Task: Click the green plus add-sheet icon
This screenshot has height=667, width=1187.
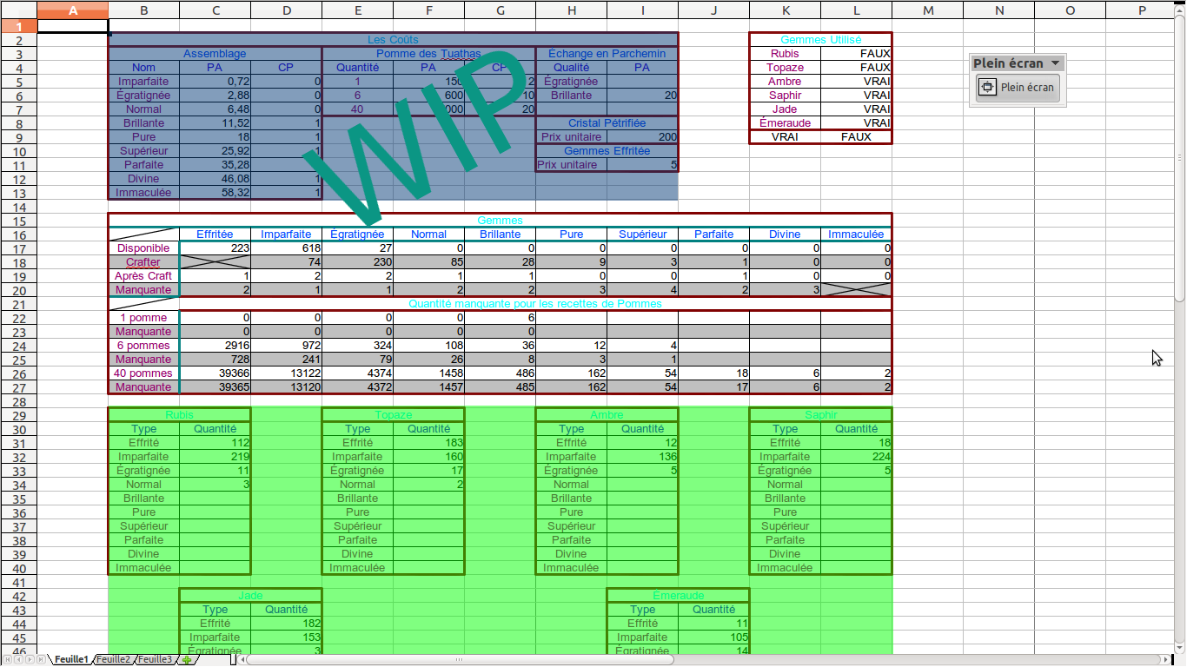Action: pyautogui.click(x=187, y=660)
